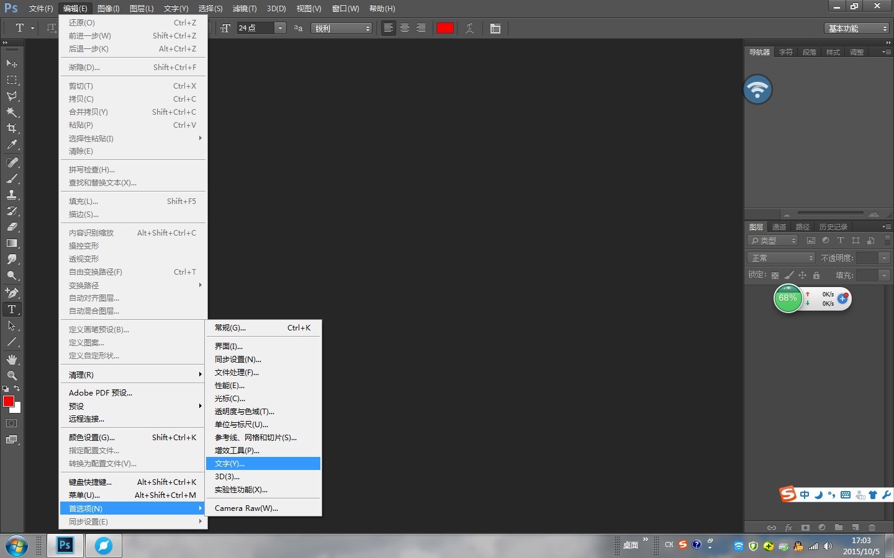Open Camera Raw preferences
Image resolution: width=894 pixels, height=558 pixels.
[246, 508]
